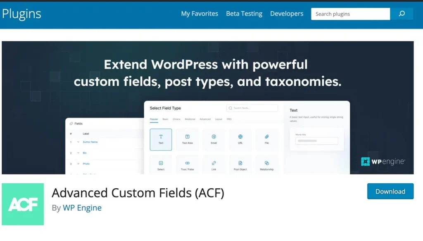This screenshot has height=241, width=423.
Task: Click the search magnifier button
Action: tap(402, 14)
